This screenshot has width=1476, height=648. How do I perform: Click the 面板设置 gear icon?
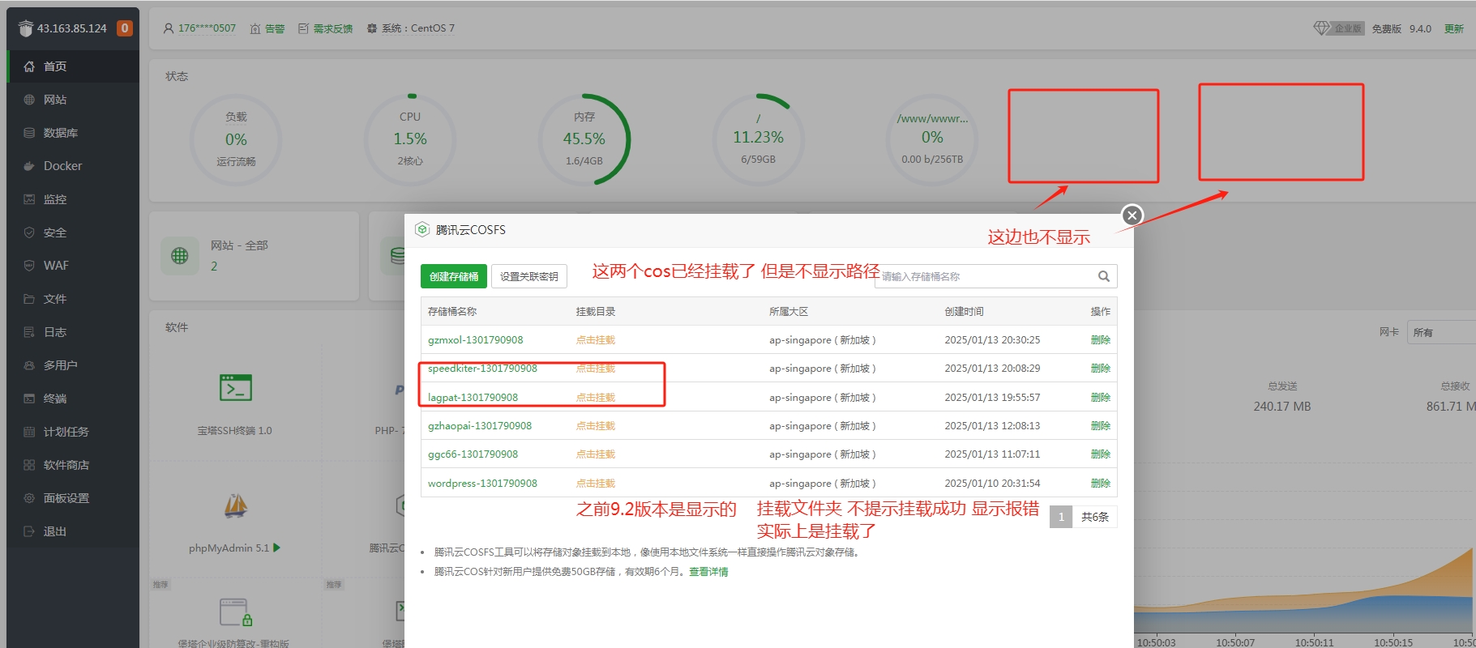[29, 498]
